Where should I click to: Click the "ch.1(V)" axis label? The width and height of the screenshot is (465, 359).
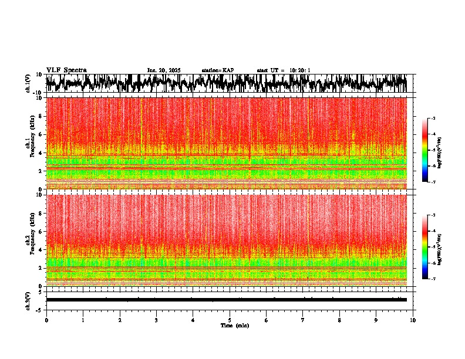click(x=28, y=83)
